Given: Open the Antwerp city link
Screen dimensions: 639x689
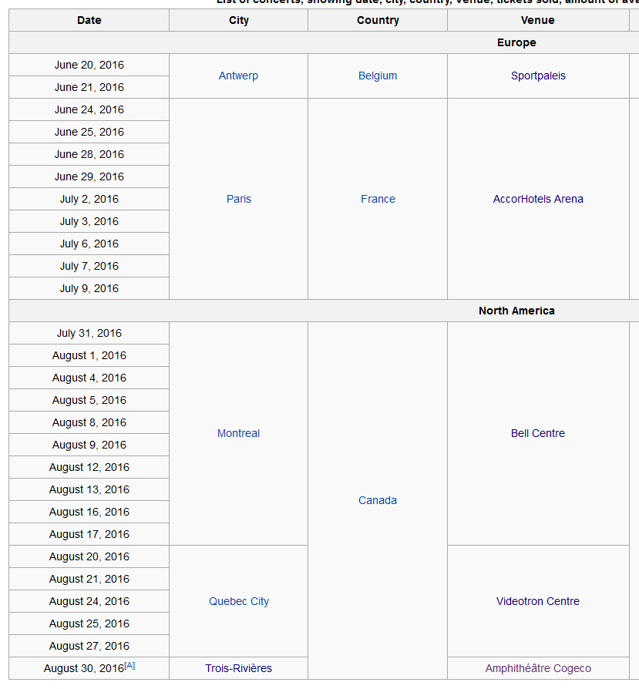Looking at the screenshot, I should click(x=238, y=76).
